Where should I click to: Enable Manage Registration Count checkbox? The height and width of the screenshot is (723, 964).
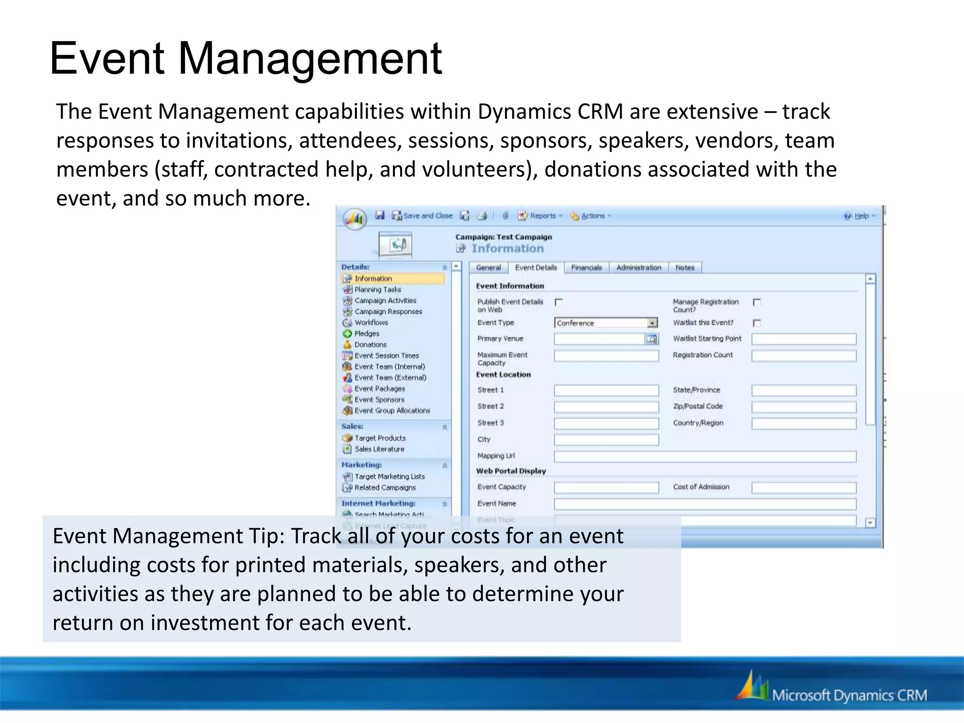click(x=757, y=302)
